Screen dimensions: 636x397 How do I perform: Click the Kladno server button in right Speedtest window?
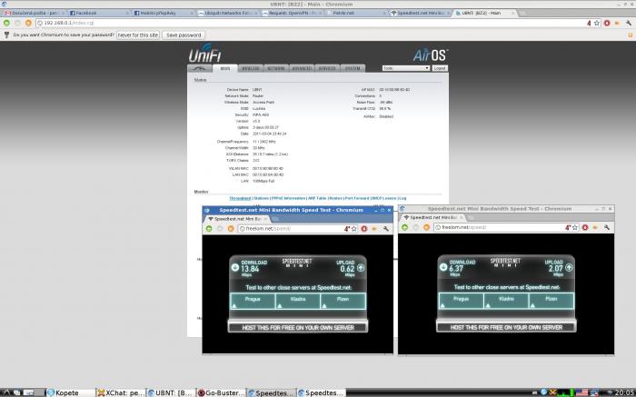(x=506, y=301)
